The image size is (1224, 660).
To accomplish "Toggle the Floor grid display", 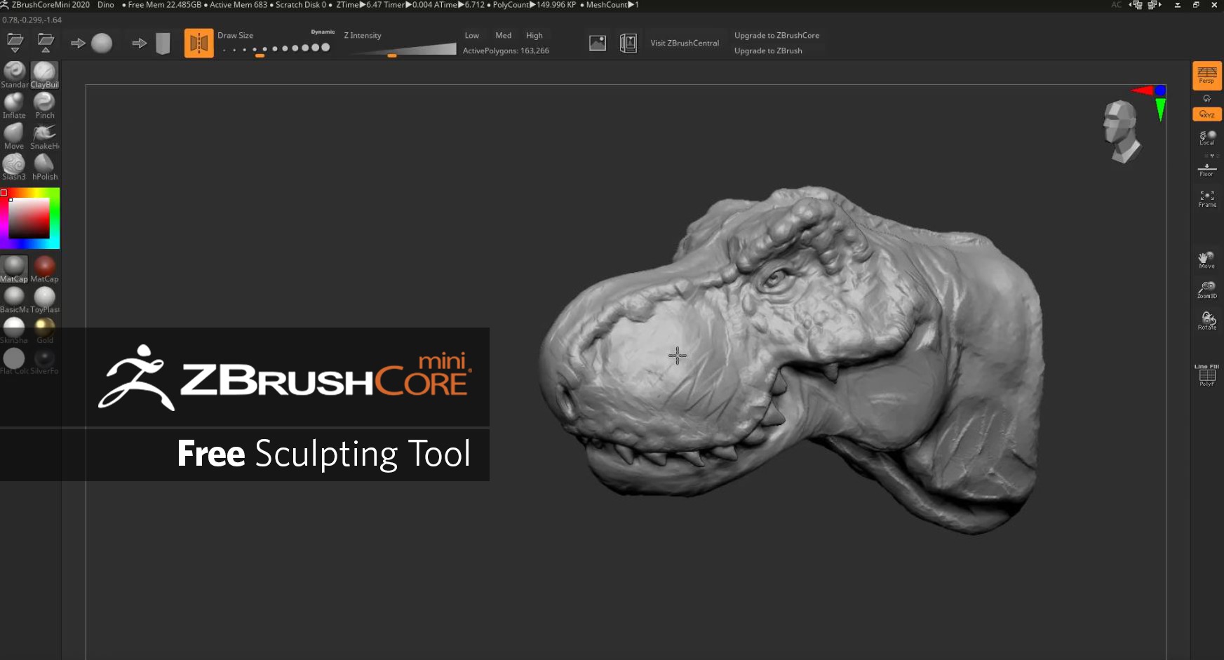I will tap(1206, 167).
